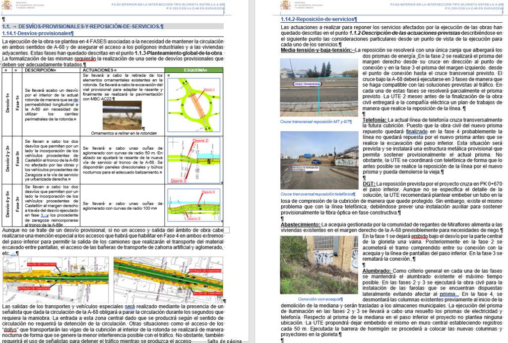Select the Desvío 2 and 3 scheme diagram
Screen dimensions: 508x343
194,161
